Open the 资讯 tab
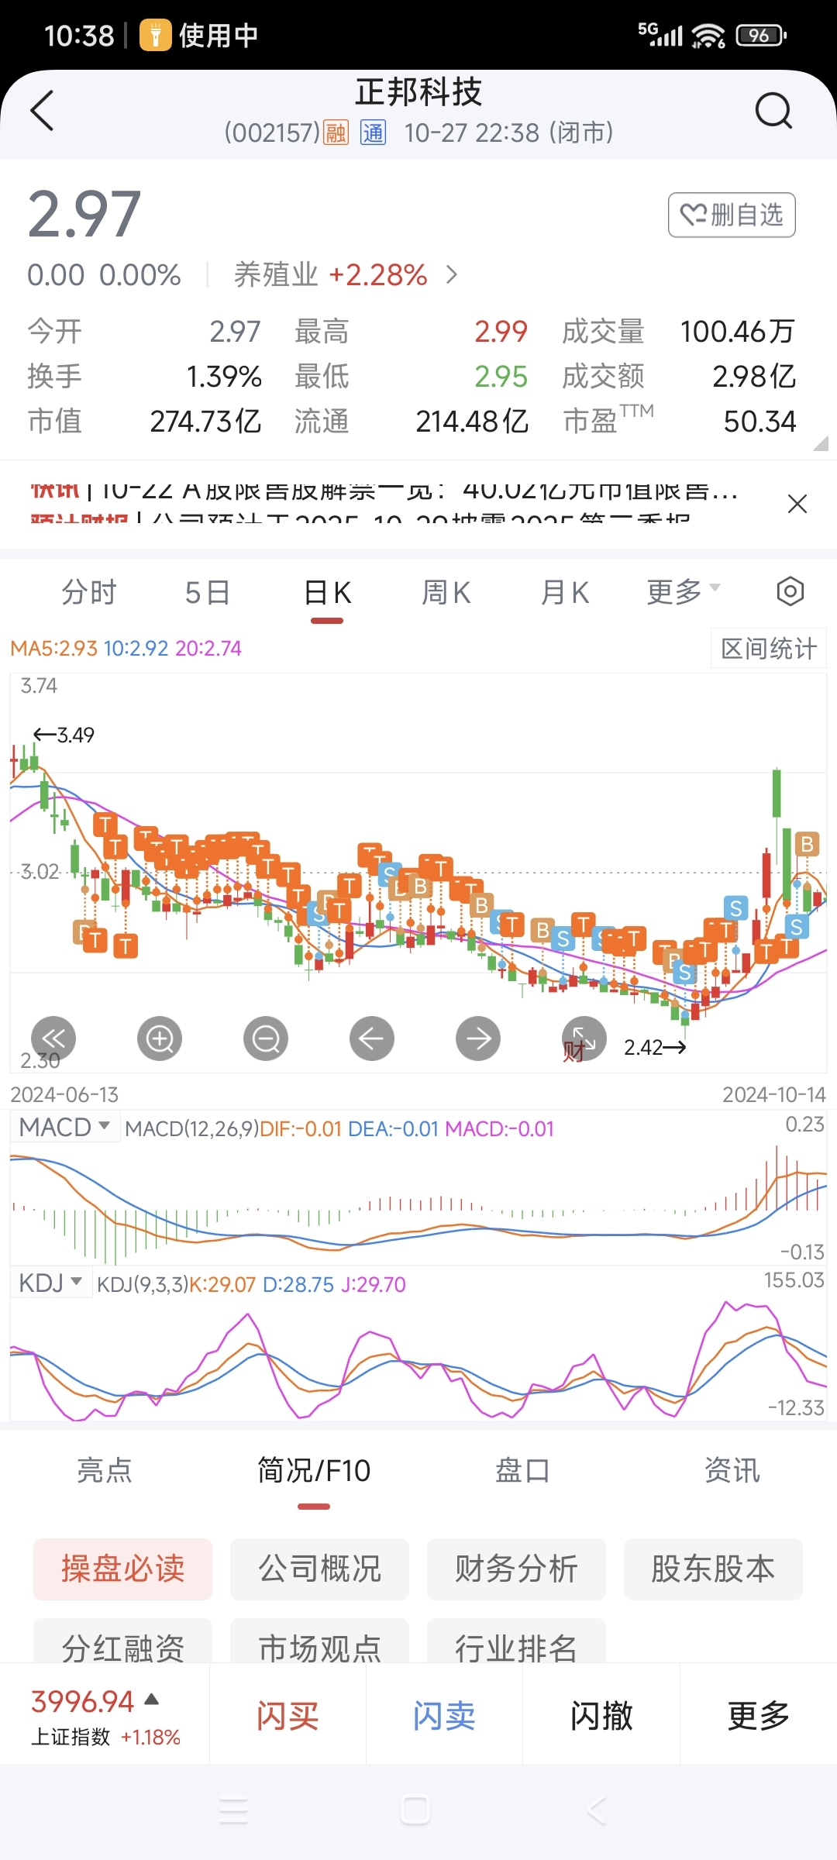This screenshot has height=1860, width=837. point(732,1470)
